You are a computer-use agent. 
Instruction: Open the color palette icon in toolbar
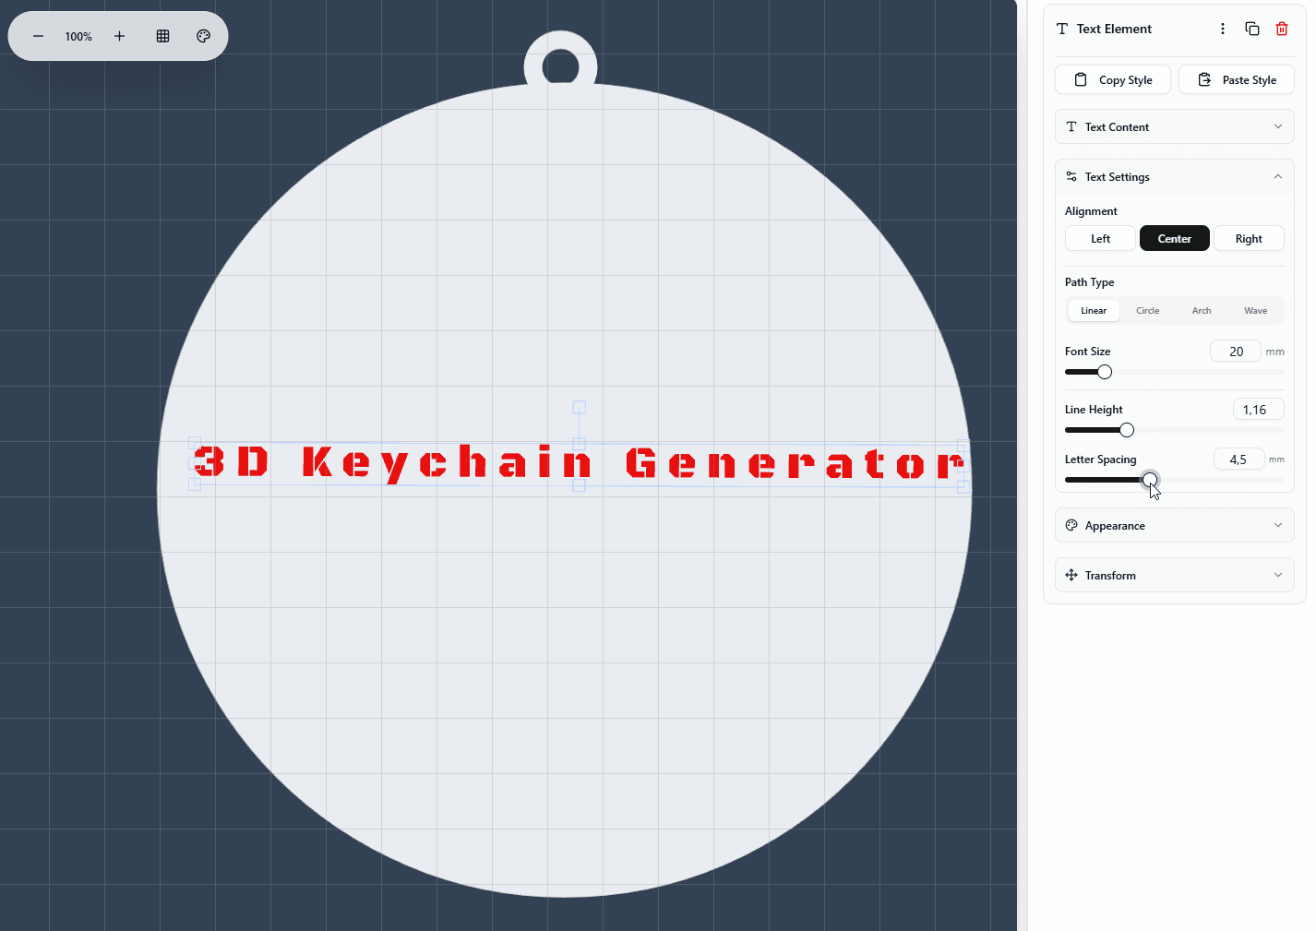tap(203, 36)
